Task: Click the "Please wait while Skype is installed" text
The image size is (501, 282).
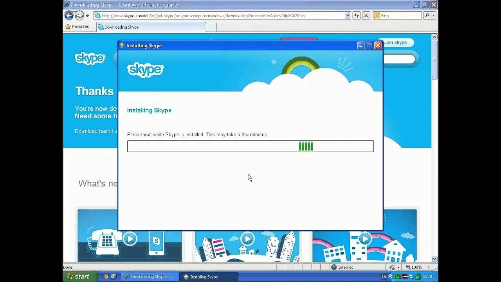Action: click(198, 134)
